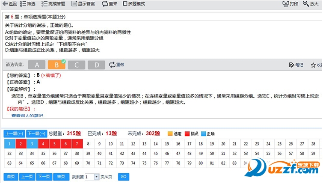Image resolution: width=323 pixels, height=184 pixels.
Task: Click the GO button
Action: click(124, 177)
